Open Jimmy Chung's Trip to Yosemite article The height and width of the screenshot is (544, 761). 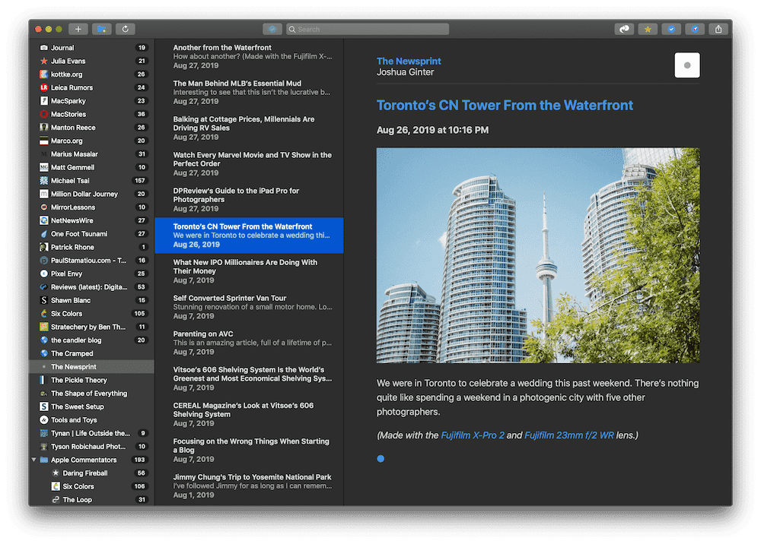coord(249,486)
